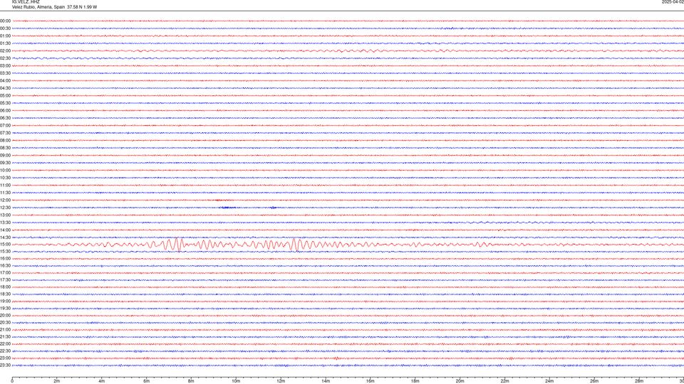This screenshot has height=384, width=684.
Task: Click the 6m axis tick label
Action: pos(147,381)
